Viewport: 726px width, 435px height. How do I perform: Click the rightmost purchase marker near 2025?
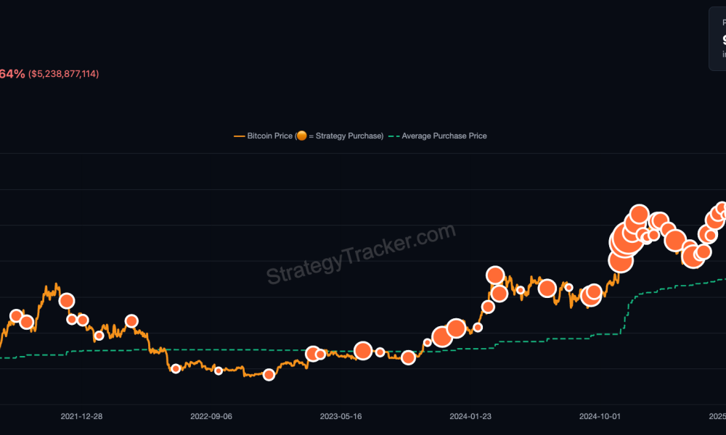[719, 210]
